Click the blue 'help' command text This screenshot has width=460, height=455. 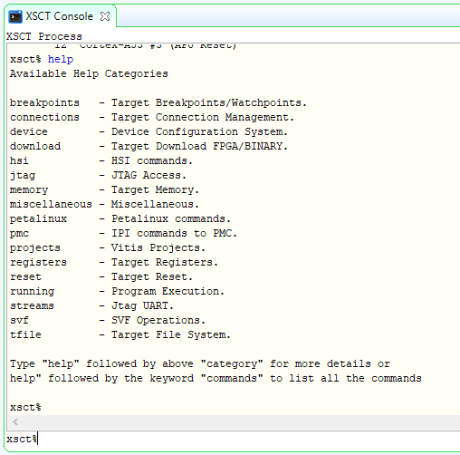click(61, 59)
